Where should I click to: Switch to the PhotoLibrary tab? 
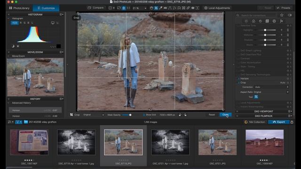(x=19, y=8)
